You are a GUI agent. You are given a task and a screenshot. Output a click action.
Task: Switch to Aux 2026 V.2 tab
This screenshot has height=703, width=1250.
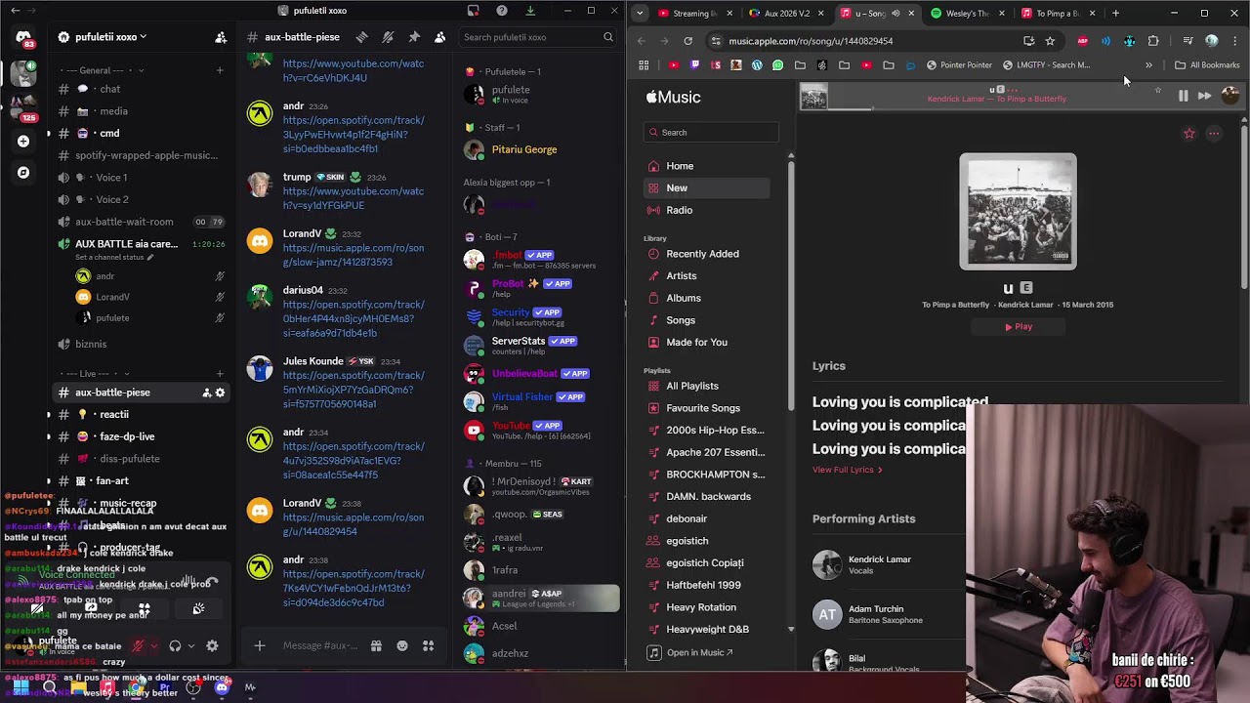[x=785, y=14]
